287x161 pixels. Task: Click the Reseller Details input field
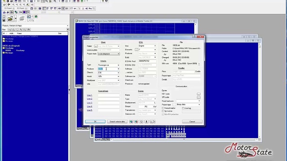187,80
